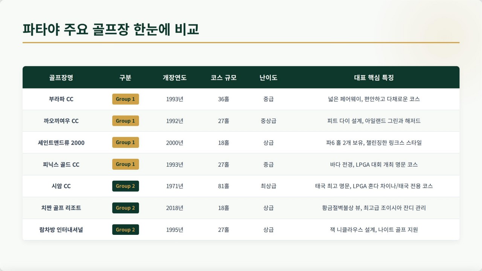
Task: Click the Group 2 badge for 치짠 골프 리조트
Action: [125, 208]
